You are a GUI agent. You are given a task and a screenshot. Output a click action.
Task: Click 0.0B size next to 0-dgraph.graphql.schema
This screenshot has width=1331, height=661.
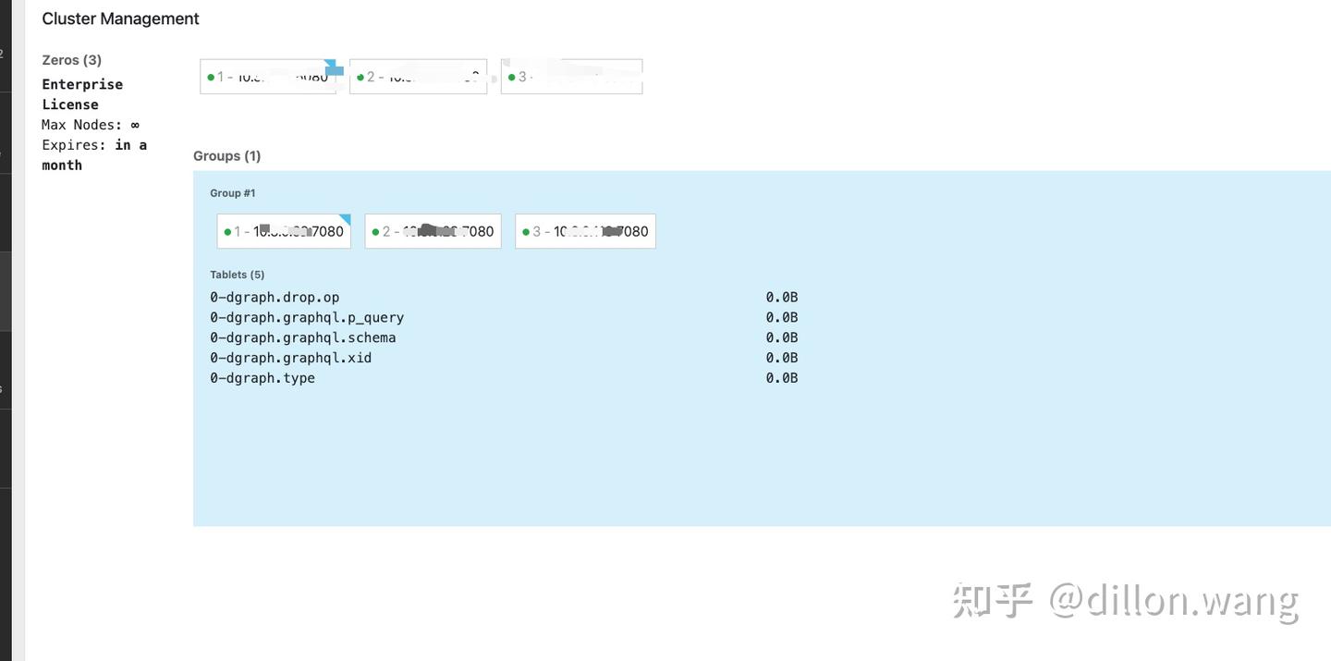coord(781,337)
